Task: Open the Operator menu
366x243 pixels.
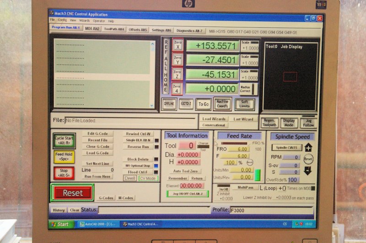Action: coord(99,21)
